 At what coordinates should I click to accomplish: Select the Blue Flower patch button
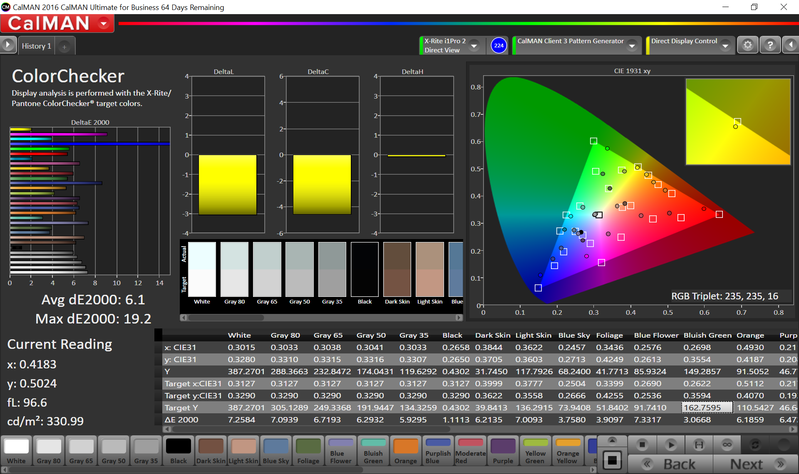[x=341, y=451]
